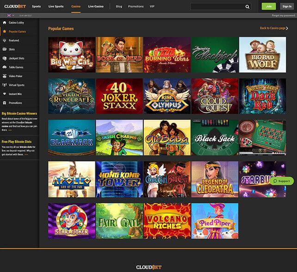Open the Good Girl Bad Girl game
Viewport: 297px width, 272px height.
[167, 179]
